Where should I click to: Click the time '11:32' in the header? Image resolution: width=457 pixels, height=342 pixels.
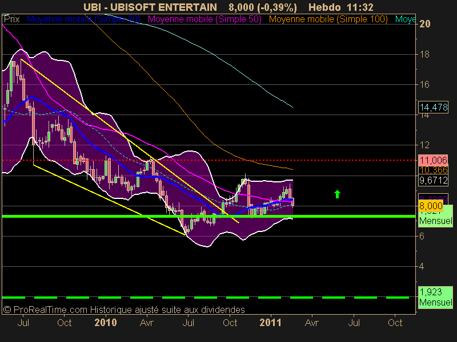360,7
